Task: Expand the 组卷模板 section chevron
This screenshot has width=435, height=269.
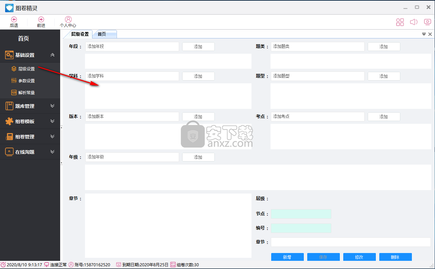Action: (x=52, y=121)
